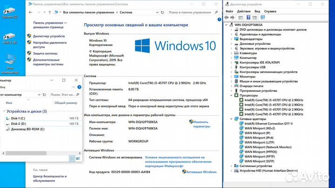Sort by Имя column header in Explorer
Image resolution: width=335 pixels, height=188 pixels.
point(9,103)
